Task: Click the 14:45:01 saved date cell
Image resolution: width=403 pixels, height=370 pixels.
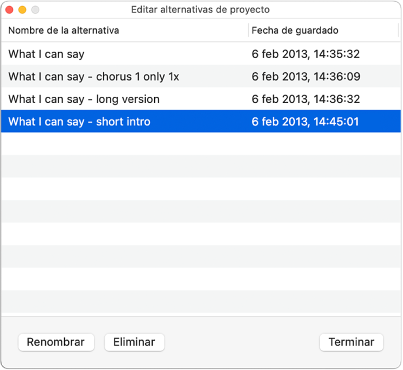Action: coord(305,122)
